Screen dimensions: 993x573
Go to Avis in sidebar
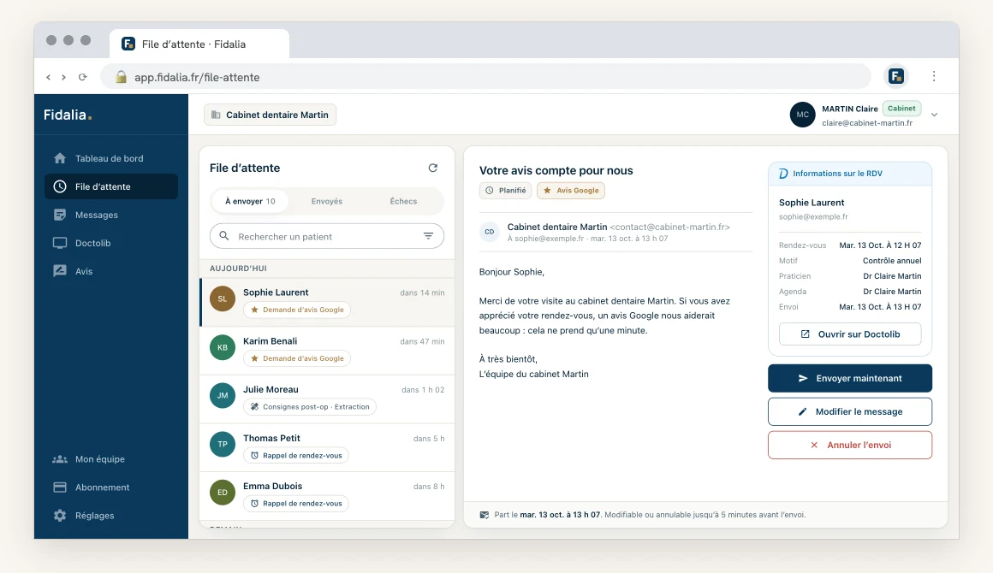coord(110,271)
